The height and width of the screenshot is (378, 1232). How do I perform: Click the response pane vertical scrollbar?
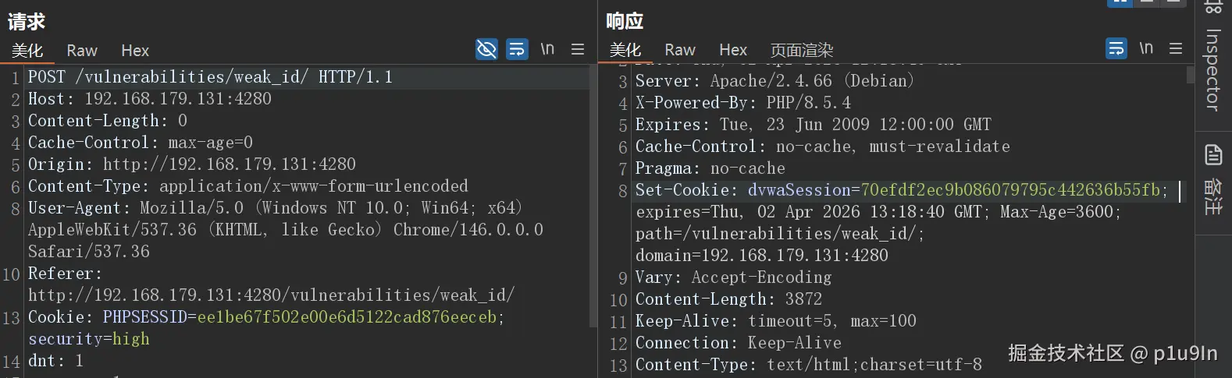1190,74
